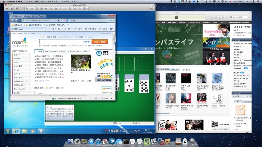Open IE address bar dropdown arrow

(x=58, y=20)
